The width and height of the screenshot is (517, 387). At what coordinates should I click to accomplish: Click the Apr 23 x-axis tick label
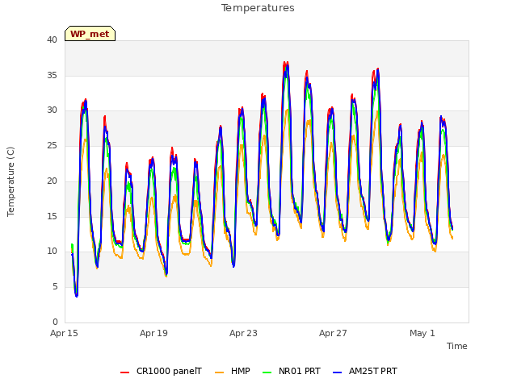(243, 333)
